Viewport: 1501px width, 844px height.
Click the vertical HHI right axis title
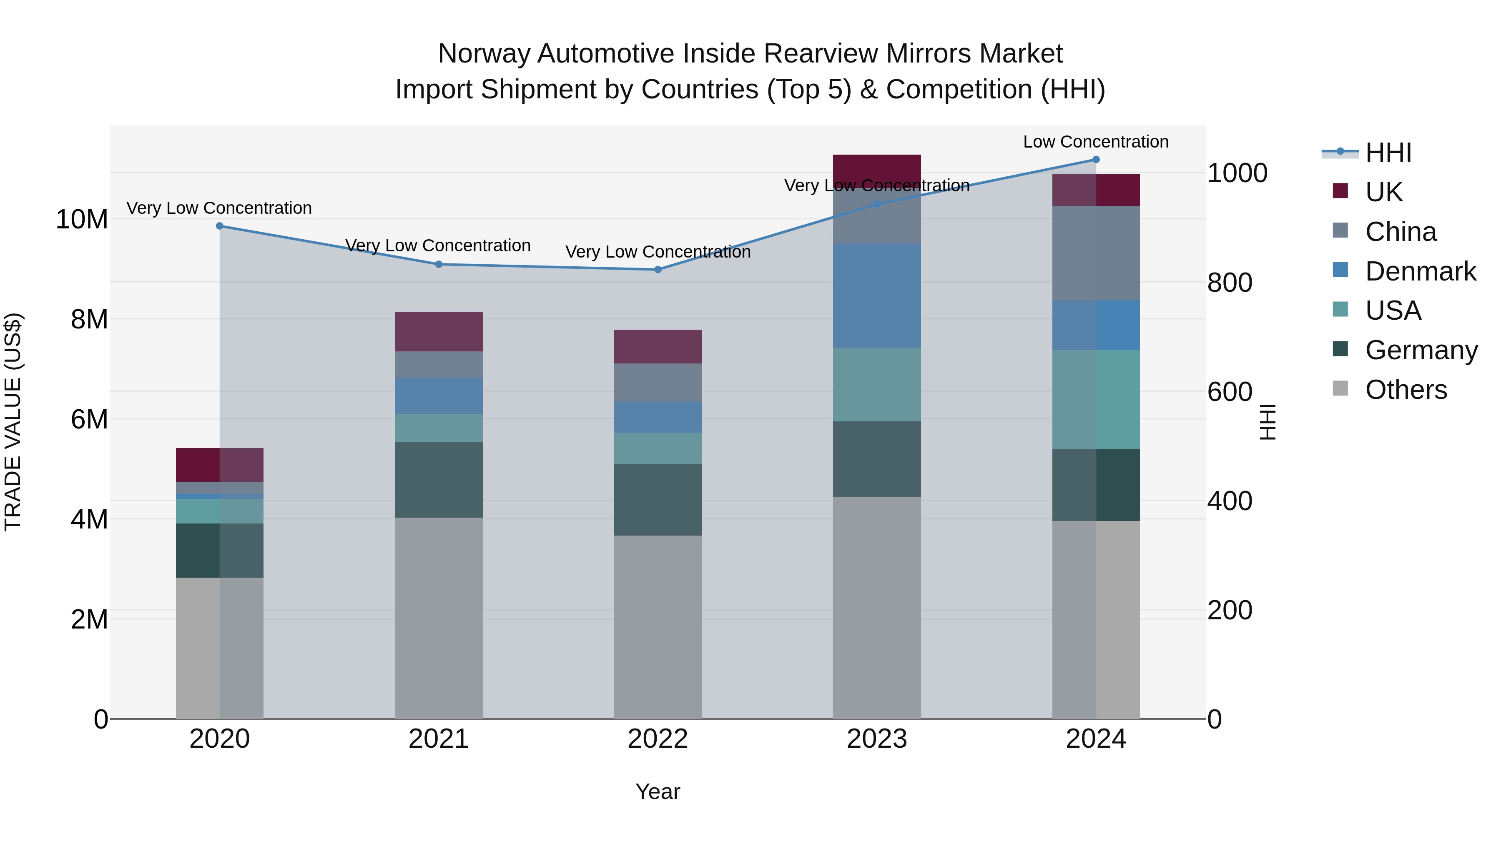(x=1268, y=422)
